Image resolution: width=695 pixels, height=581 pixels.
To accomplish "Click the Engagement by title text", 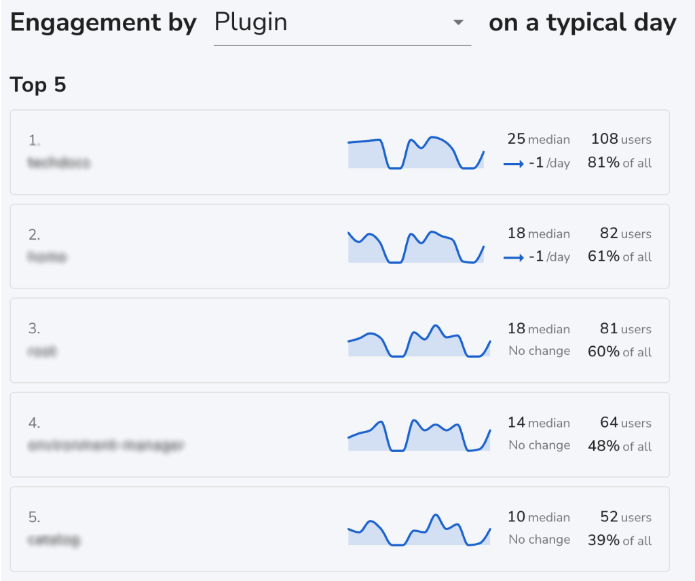I will tap(103, 22).
